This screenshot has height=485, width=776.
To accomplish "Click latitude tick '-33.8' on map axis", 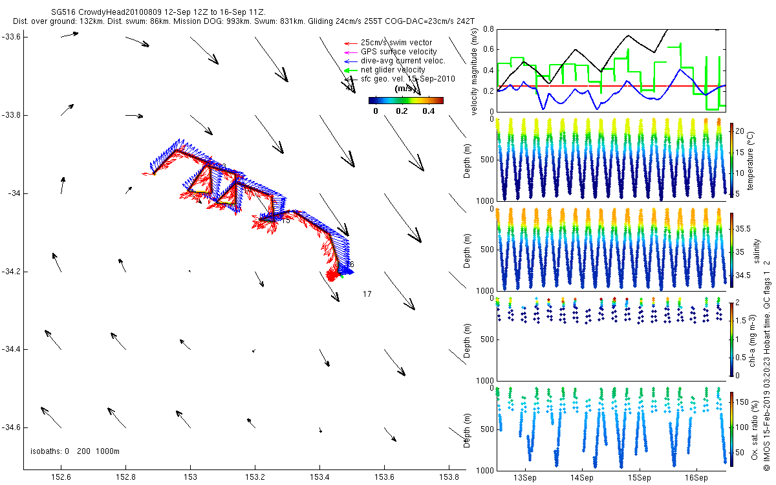I will [x=12, y=115].
